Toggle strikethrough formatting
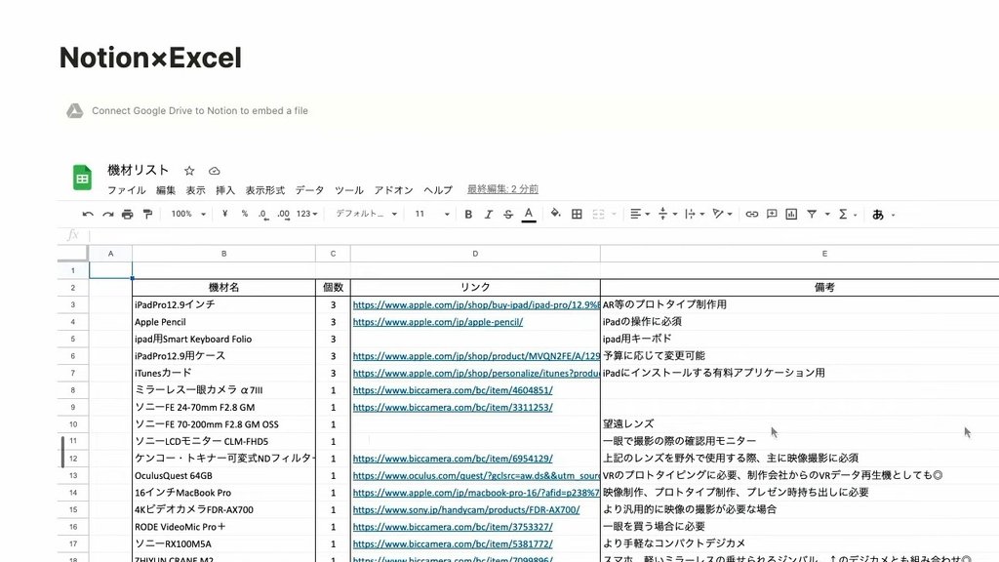999x562 pixels. coord(507,214)
